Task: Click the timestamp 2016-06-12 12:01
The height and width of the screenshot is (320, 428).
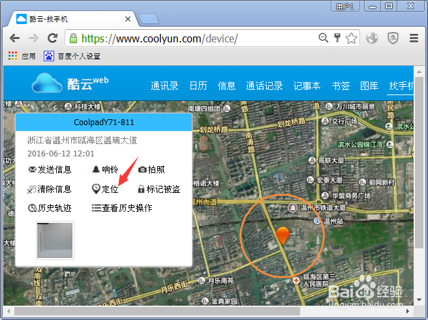Action: coord(61,153)
